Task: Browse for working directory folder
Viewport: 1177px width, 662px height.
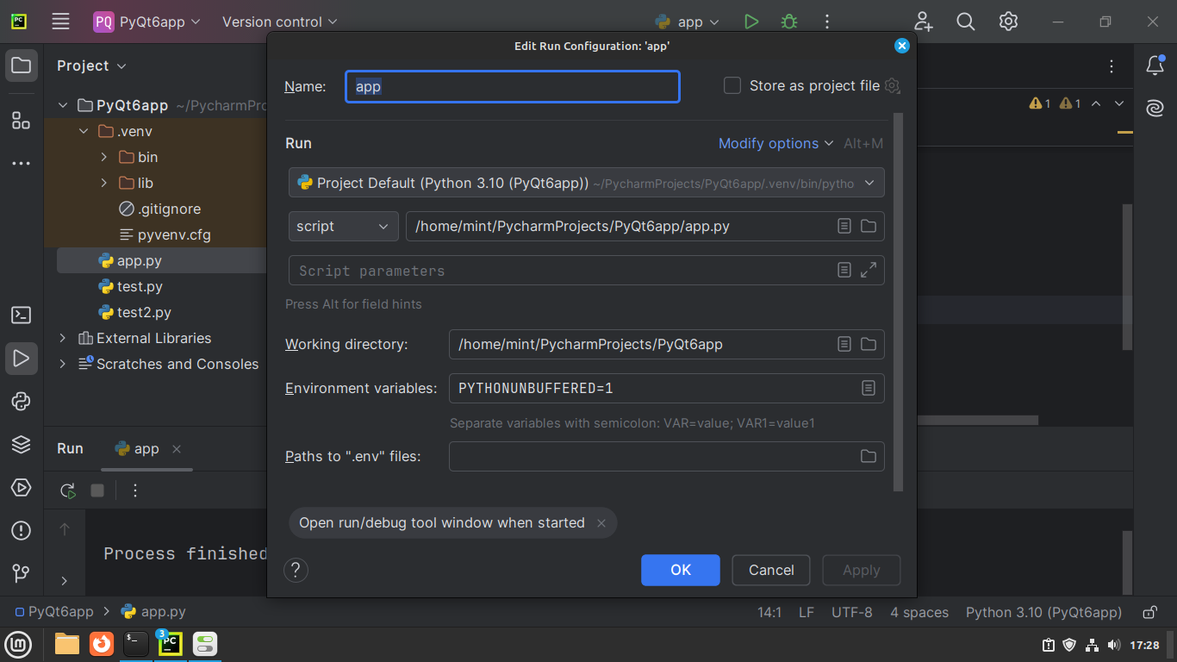Action: coord(869,344)
